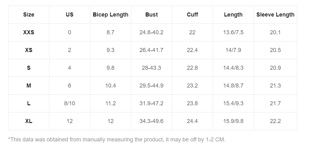Viewport: 311px width, 147px height.
Task: Click the Cuff column header
Action: 192,15
